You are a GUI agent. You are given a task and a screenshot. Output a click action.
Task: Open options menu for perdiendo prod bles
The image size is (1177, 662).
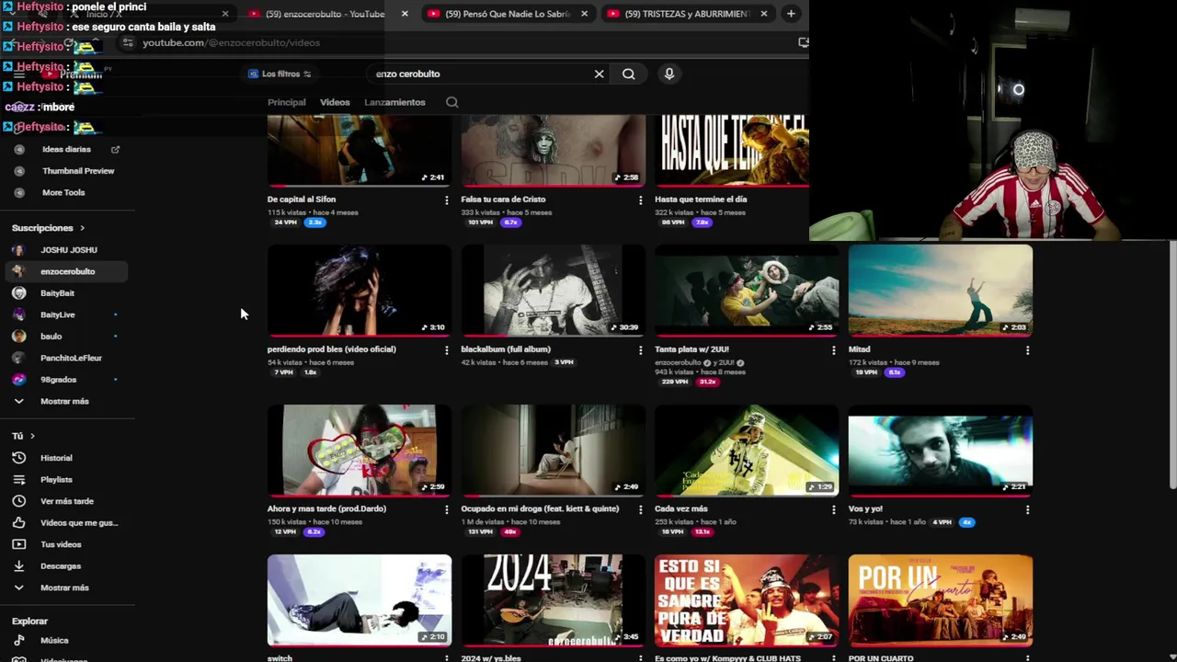447,350
